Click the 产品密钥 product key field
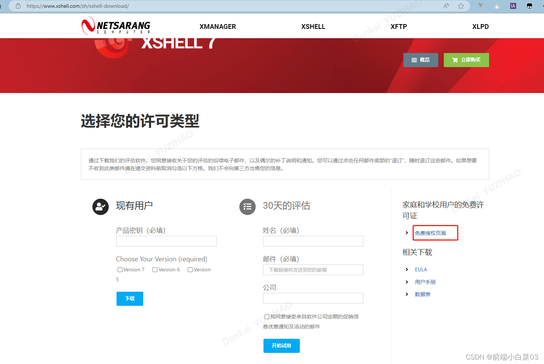Screen dimensions: 544x364 click(x=166, y=241)
